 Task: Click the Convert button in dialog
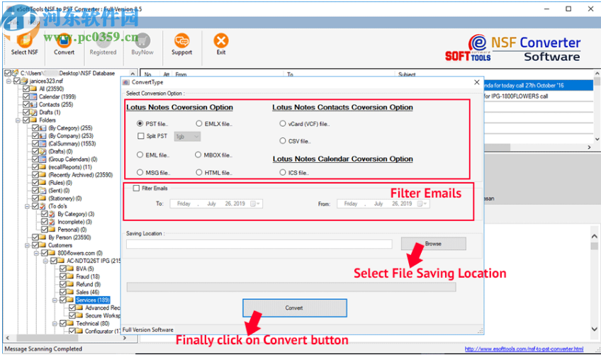pos(294,308)
